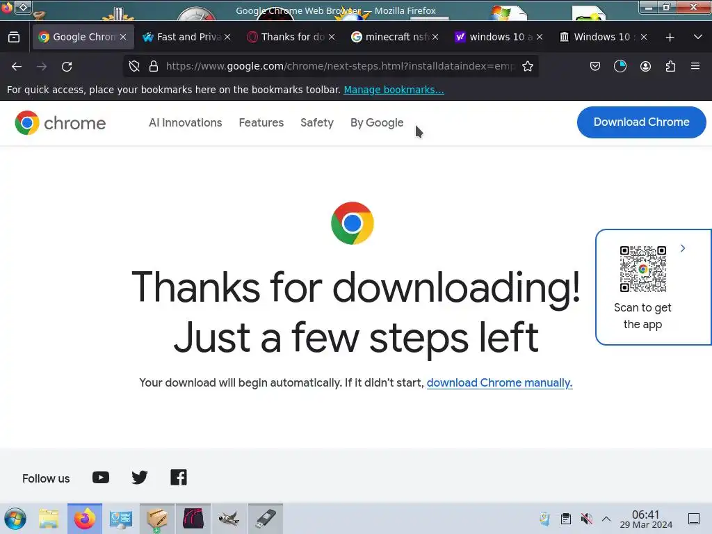Screen dimensions: 712x534
Task: Click the forward navigation arrow
Action: pos(42,67)
